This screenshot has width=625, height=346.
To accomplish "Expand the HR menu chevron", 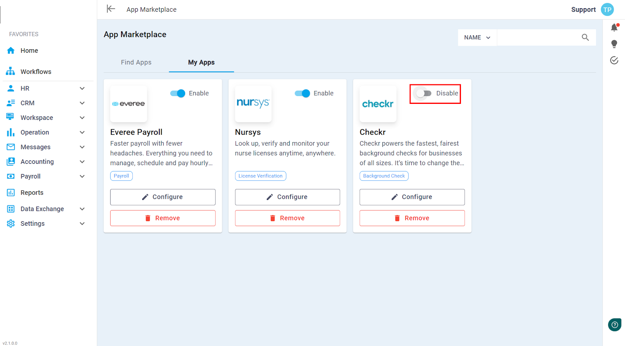I will coord(82,88).
